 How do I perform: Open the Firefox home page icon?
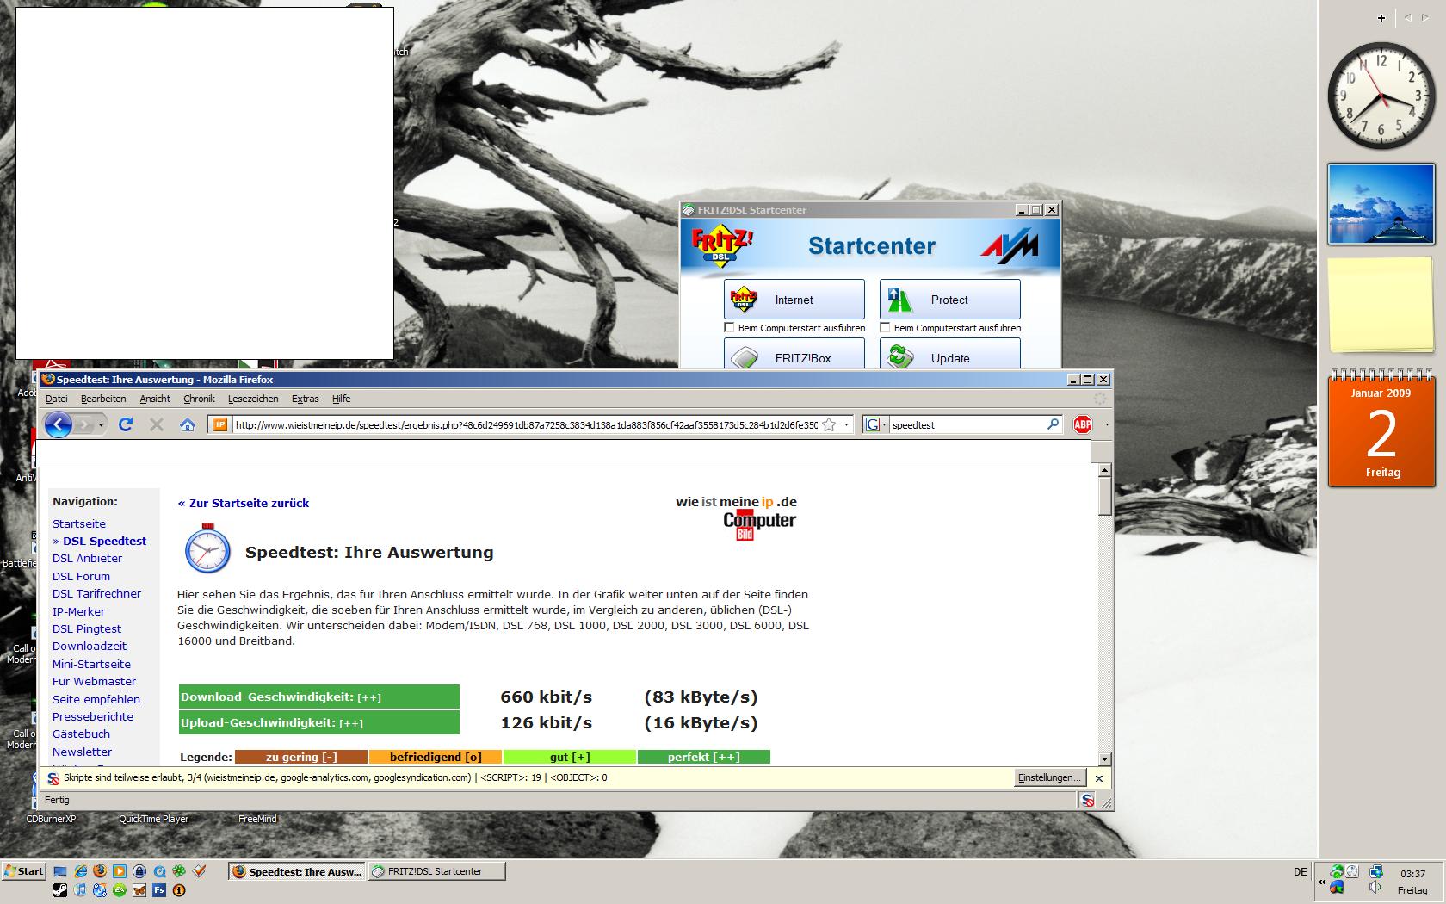[187, 424]
